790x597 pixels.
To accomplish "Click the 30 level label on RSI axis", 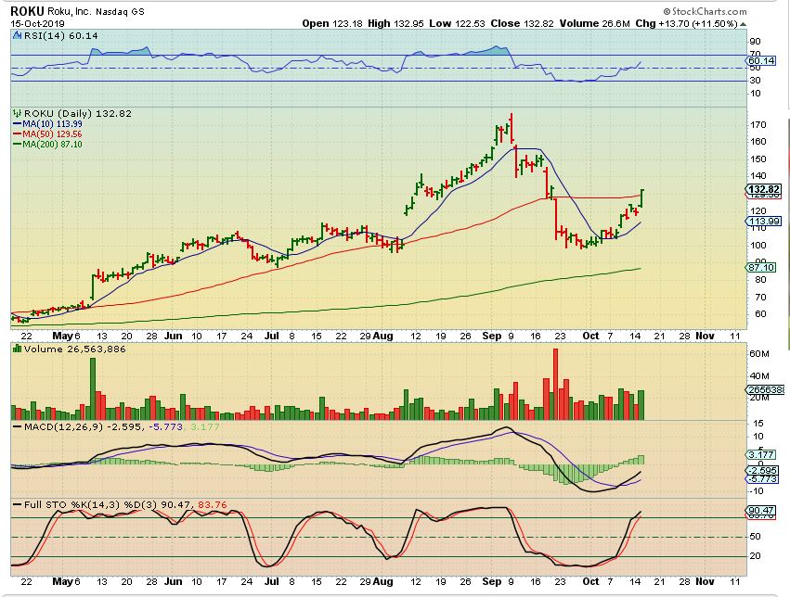I will (x=755, y=81).
